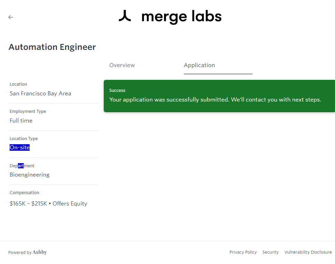Open the Powered by Ashby link
Viewport: 335px width, 264px height.
click(x=28, y=252)
